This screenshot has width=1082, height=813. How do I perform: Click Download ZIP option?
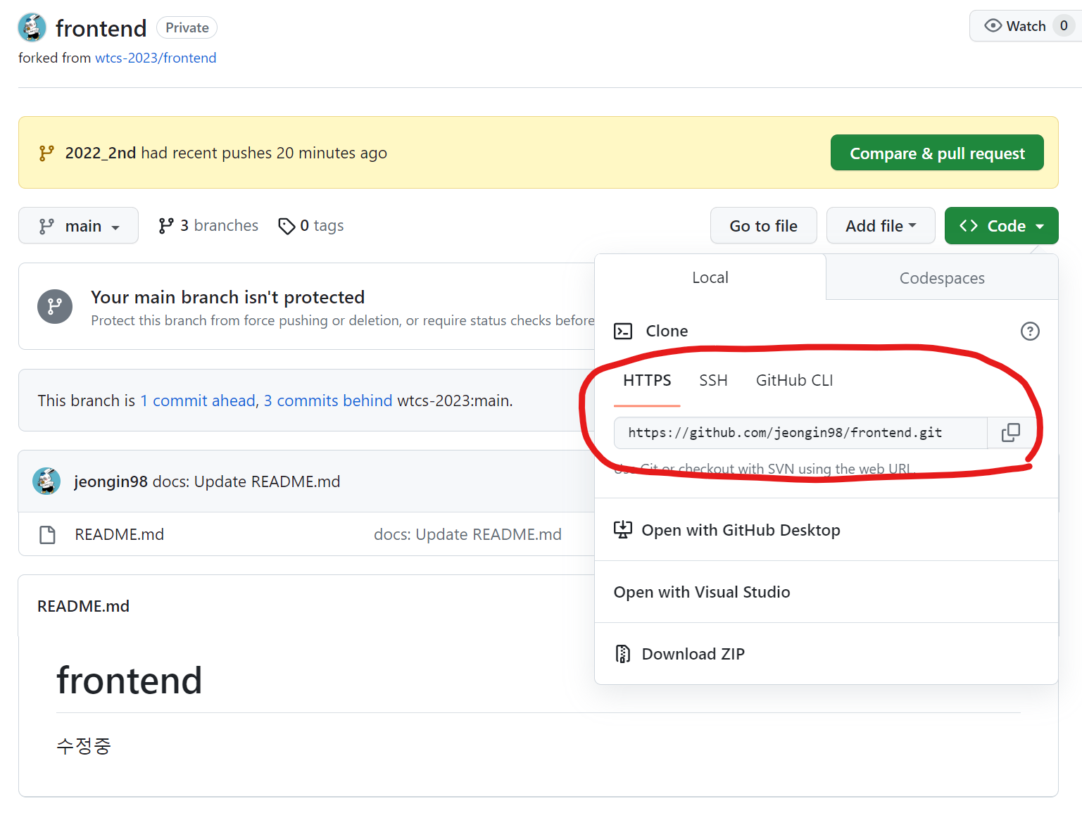pos(826,654)
